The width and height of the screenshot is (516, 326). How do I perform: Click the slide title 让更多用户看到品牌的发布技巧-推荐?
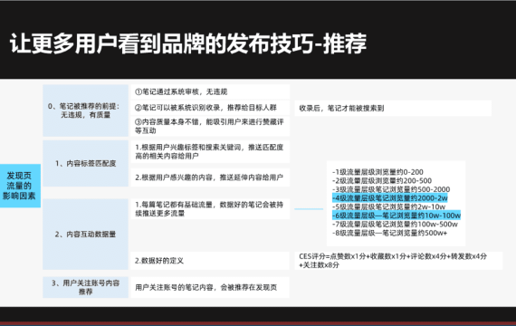188,43
